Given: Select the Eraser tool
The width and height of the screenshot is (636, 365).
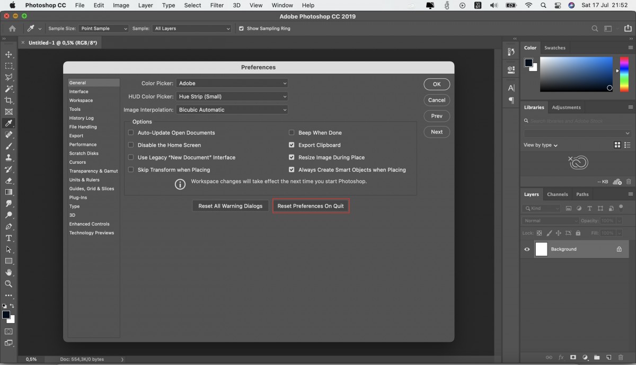Looking at the screenshot, I should [x=8, y=181].
